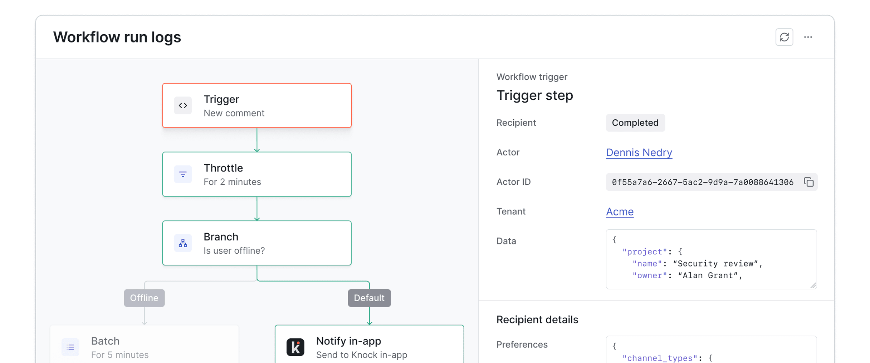Click the Offline branch label

point(144,298)
